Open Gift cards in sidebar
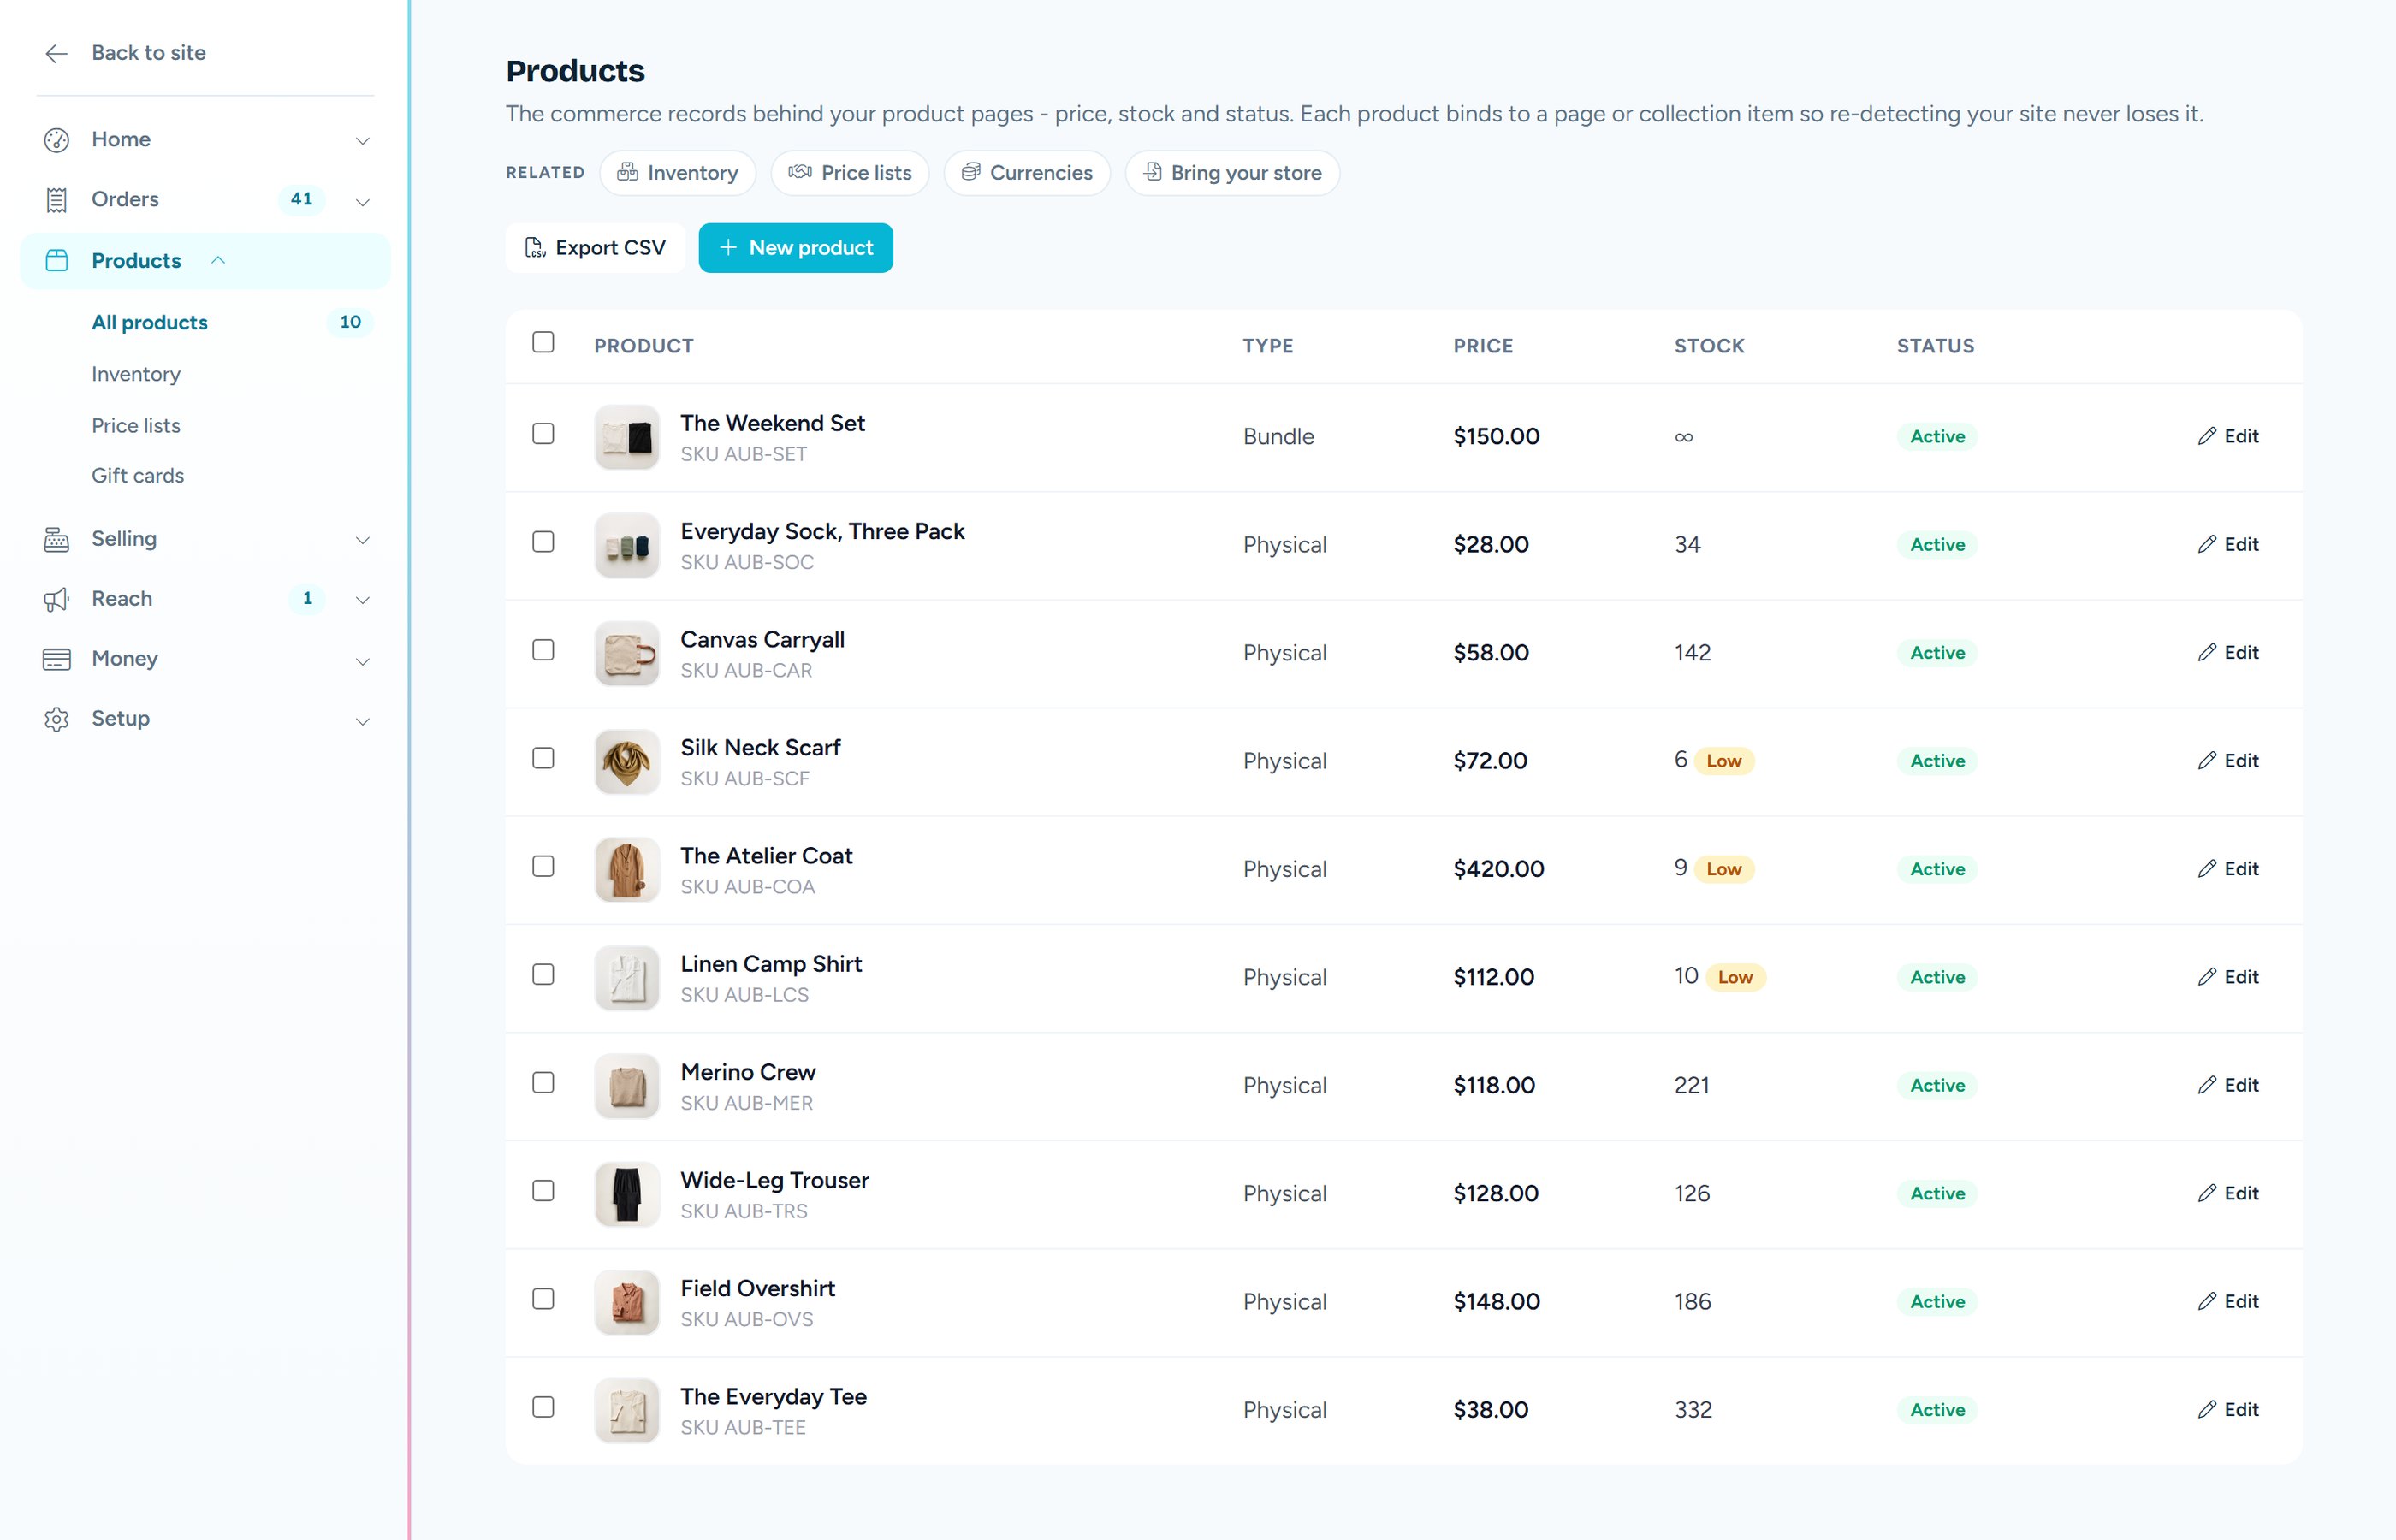 (x=138, y=475)
